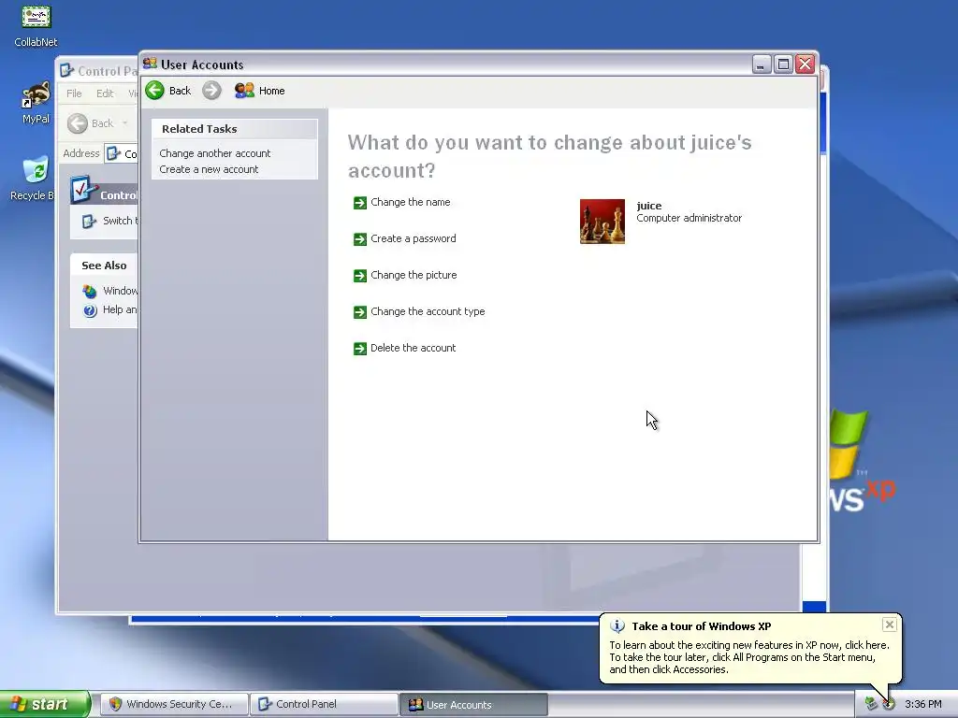Click the Change the name link

411,202
